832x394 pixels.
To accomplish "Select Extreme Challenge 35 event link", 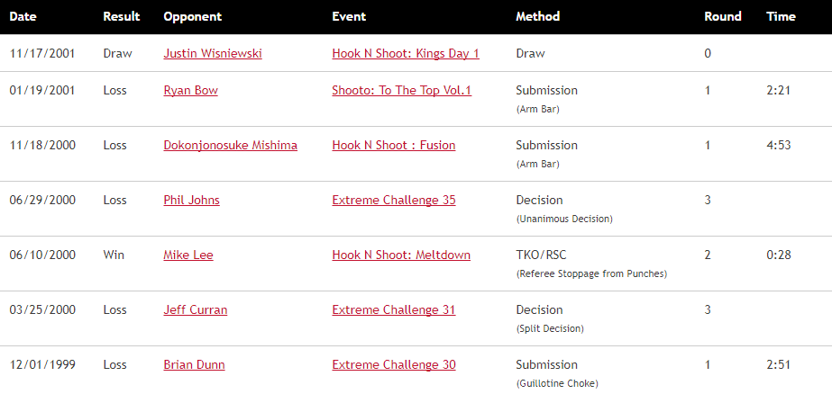I will point(393,200).
